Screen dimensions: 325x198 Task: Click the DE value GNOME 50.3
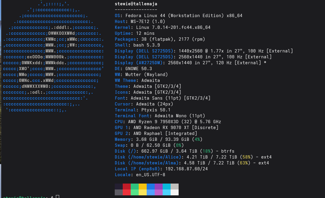139,69
